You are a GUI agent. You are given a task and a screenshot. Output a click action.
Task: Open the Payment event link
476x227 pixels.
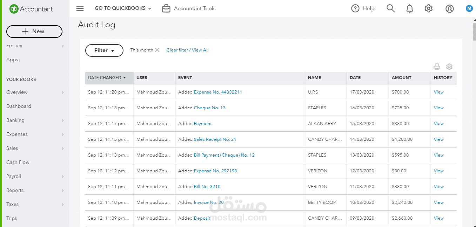(203, 124)
